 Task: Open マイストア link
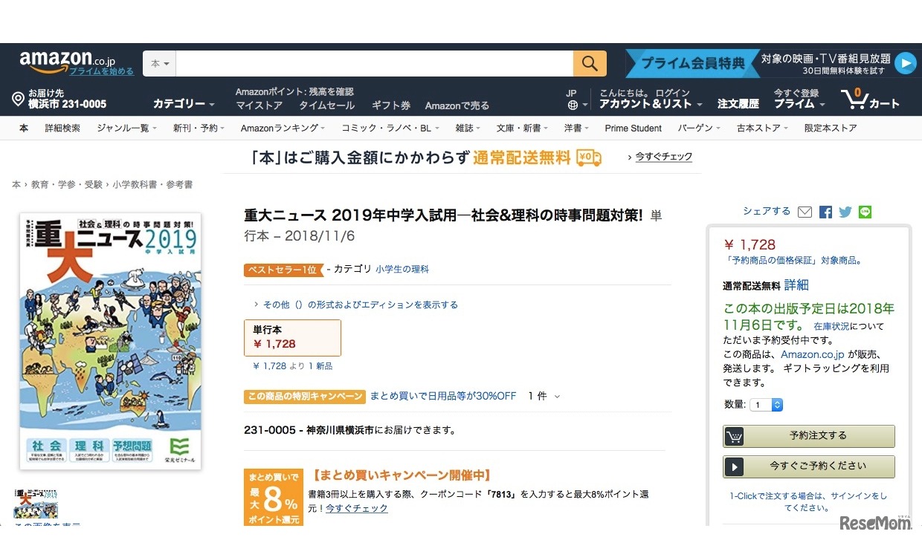259,105
